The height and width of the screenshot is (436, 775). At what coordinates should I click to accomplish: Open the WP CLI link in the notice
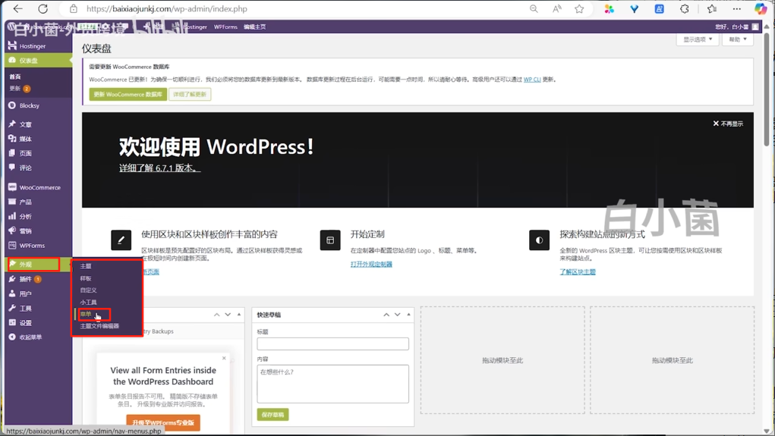(x=532, y=80)
